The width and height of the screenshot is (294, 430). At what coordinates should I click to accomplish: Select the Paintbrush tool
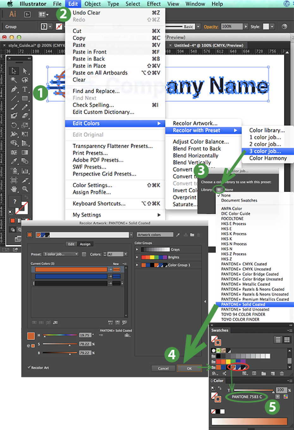14,107
